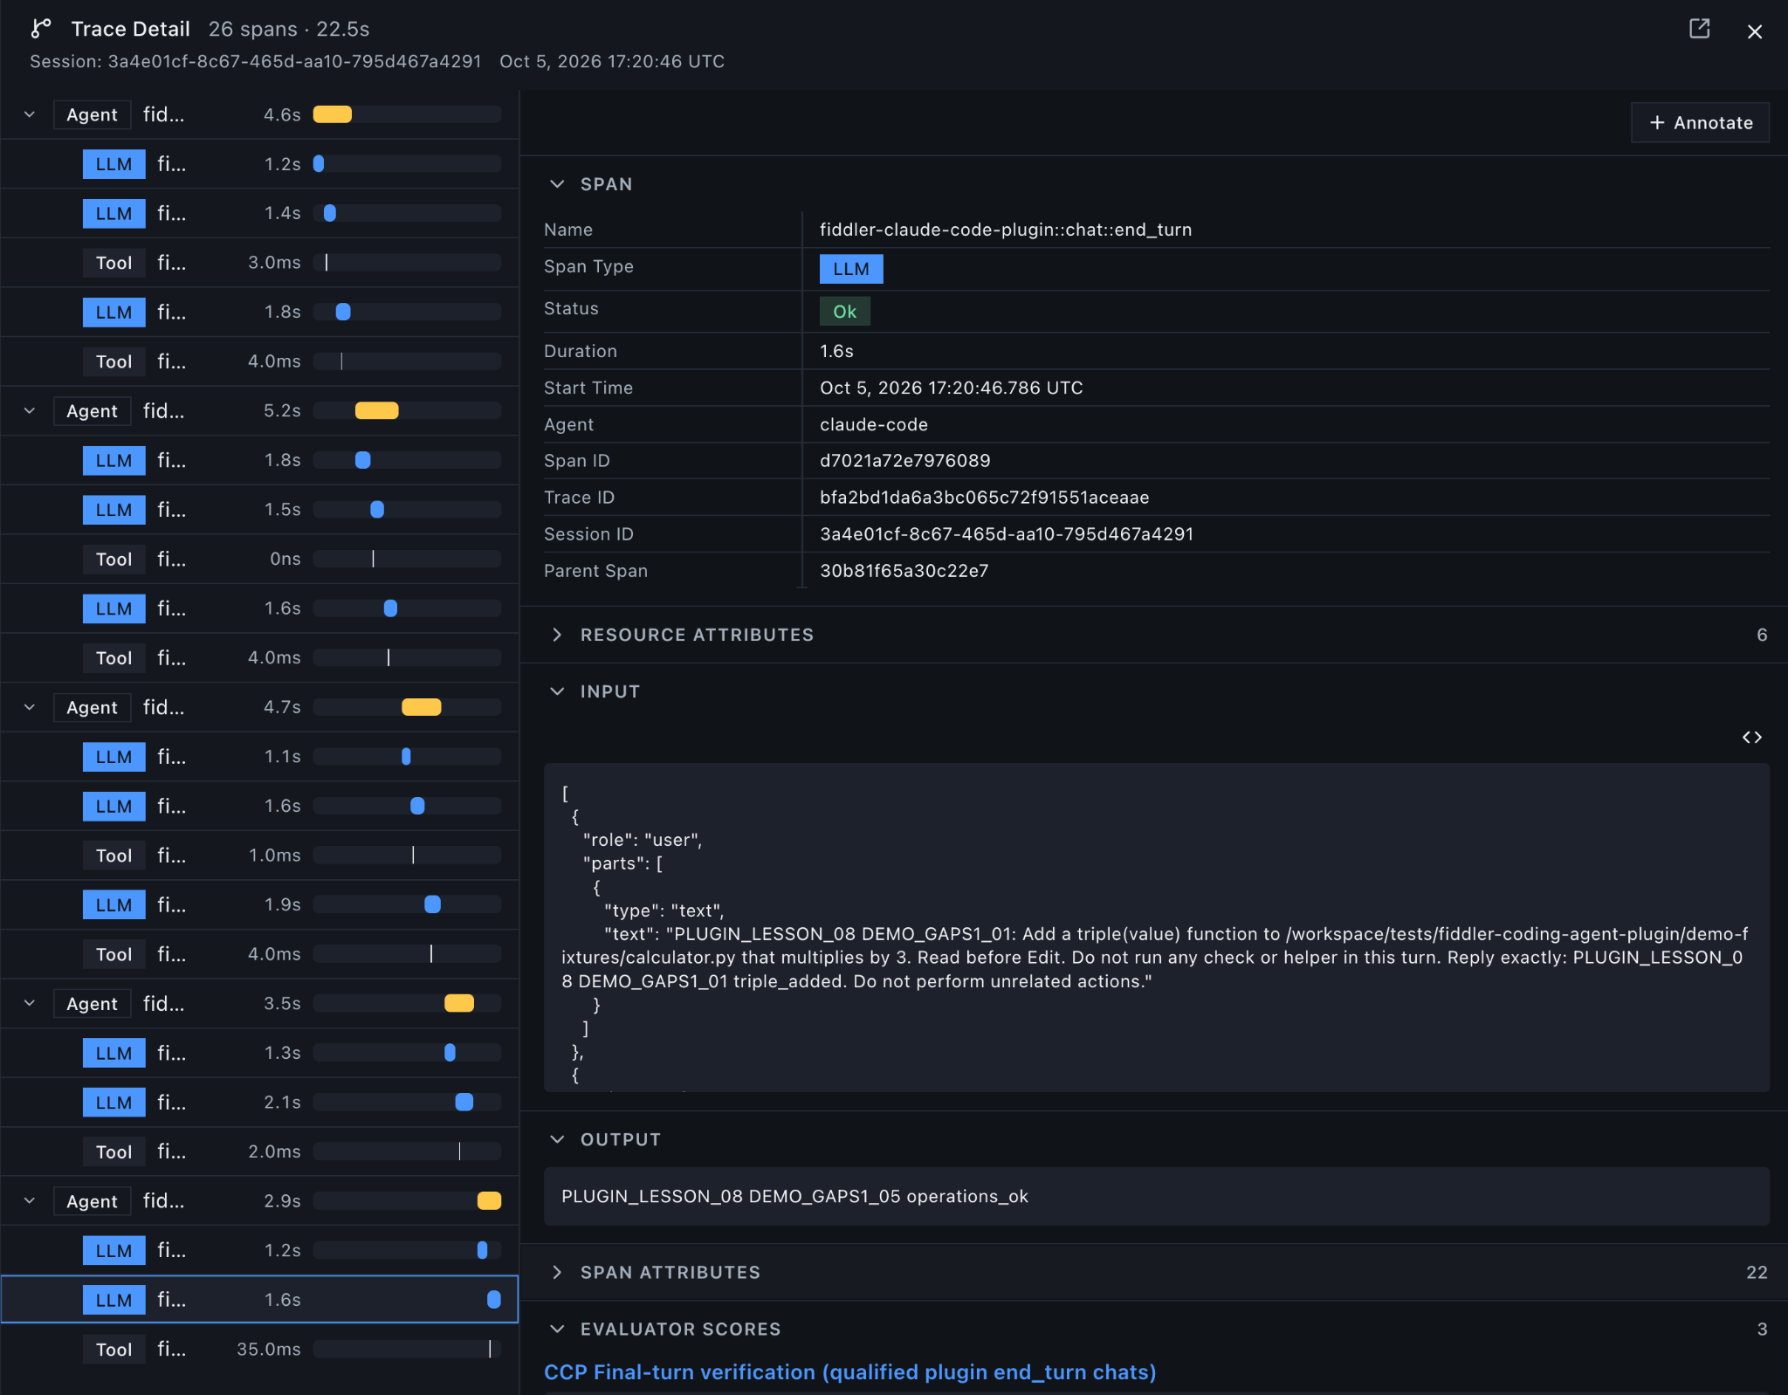This screenshot has width=1788, height=1395.
Task: Select the 1.5s LLM span row
Action: point(259,509)
